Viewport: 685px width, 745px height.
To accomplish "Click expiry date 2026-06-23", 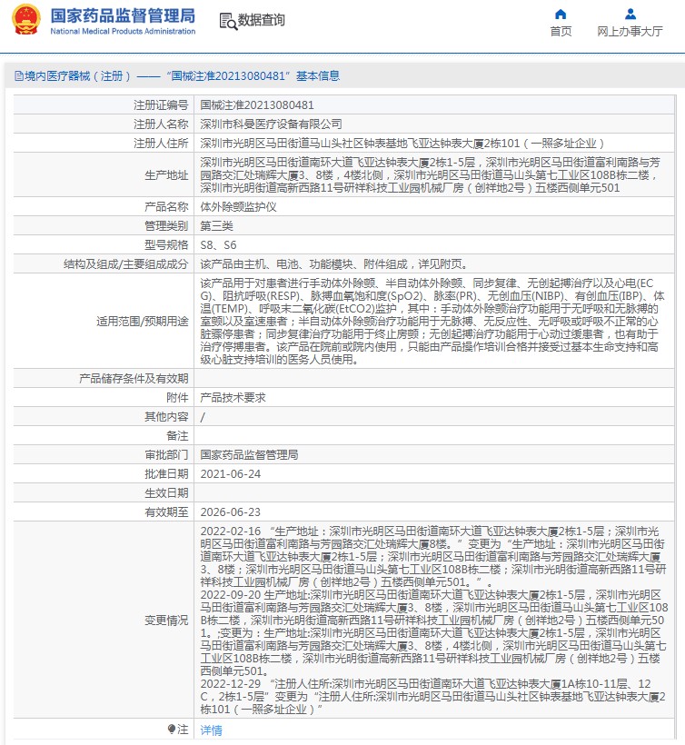I will (231, 512).
